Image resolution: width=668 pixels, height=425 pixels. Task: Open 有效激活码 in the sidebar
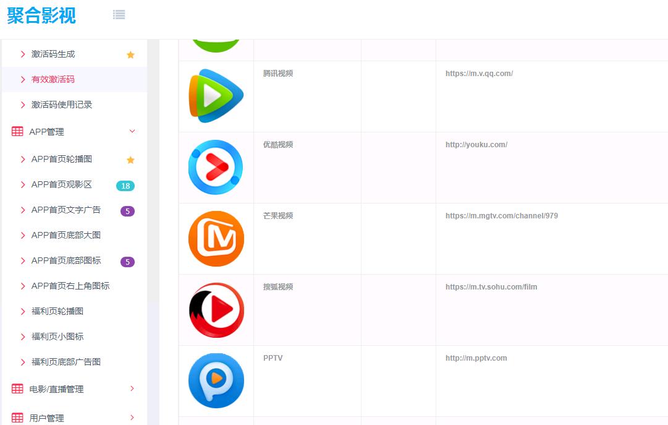tap(53, 79)
